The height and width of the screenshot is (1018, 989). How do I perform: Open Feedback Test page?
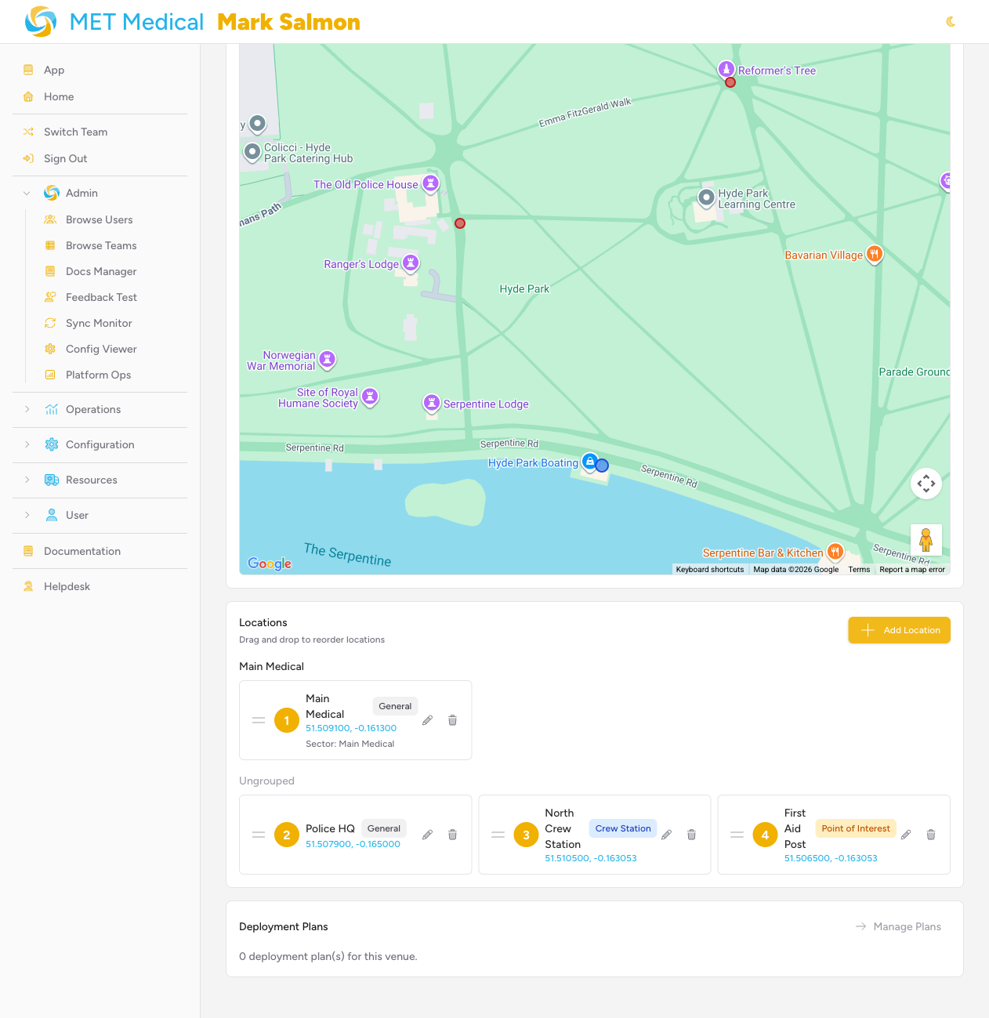(x=101, y=297)
